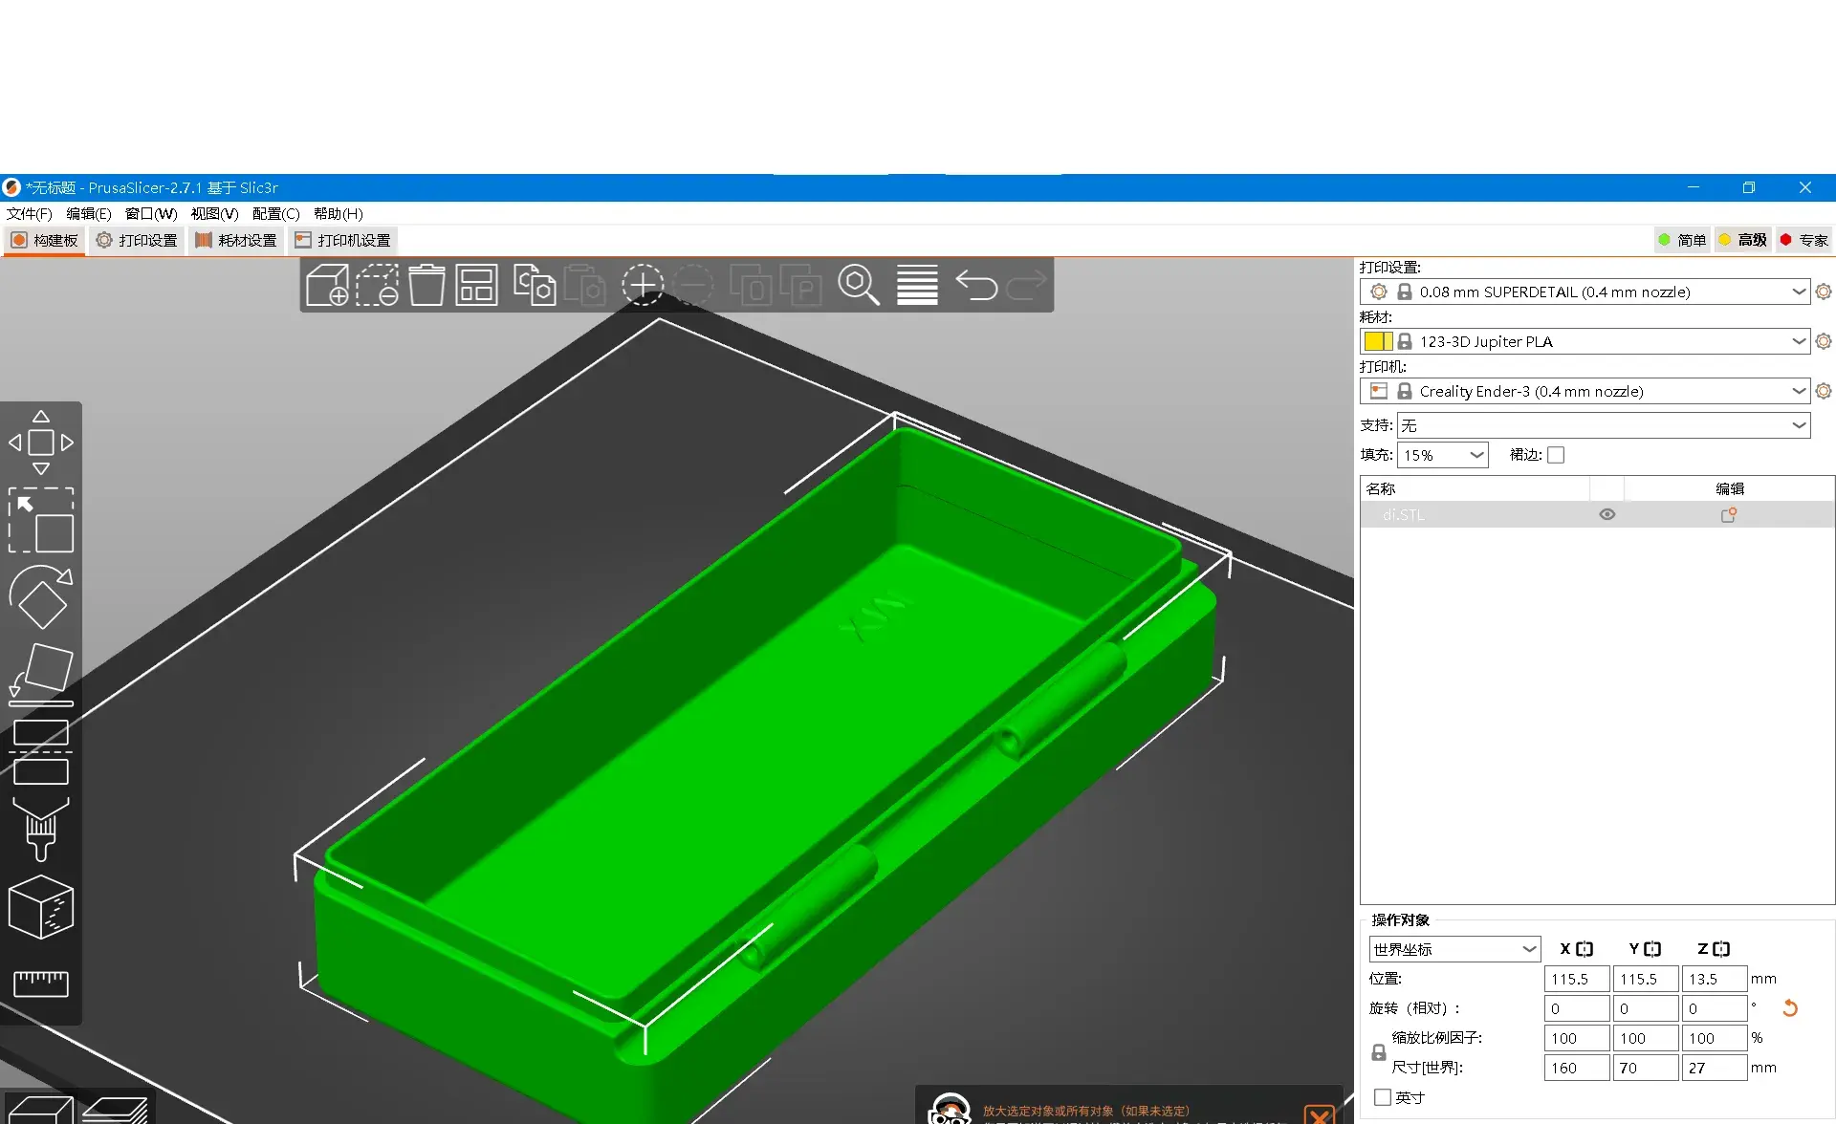Click the Undo arrow icon
The height and width of the screenshot is (1124, 1836).
click(x=976, y=285)
